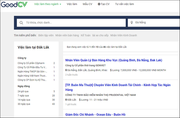Click the Kế Toán popular search link
The height and width of the screenshot is (118, 180).
(x=86, y=35)
